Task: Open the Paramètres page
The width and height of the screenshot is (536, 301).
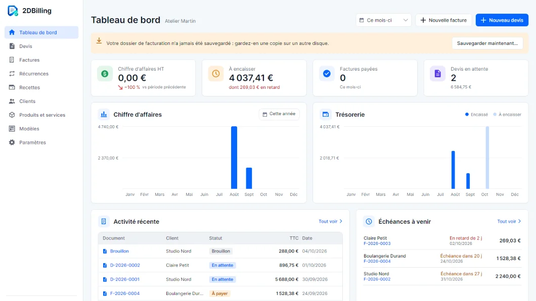Action: pos(41,142)
